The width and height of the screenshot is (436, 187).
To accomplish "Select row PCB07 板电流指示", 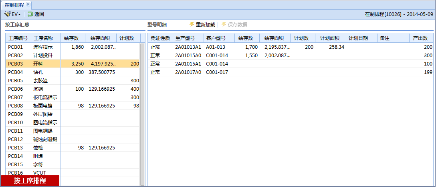I will click(x=73, y=97).
